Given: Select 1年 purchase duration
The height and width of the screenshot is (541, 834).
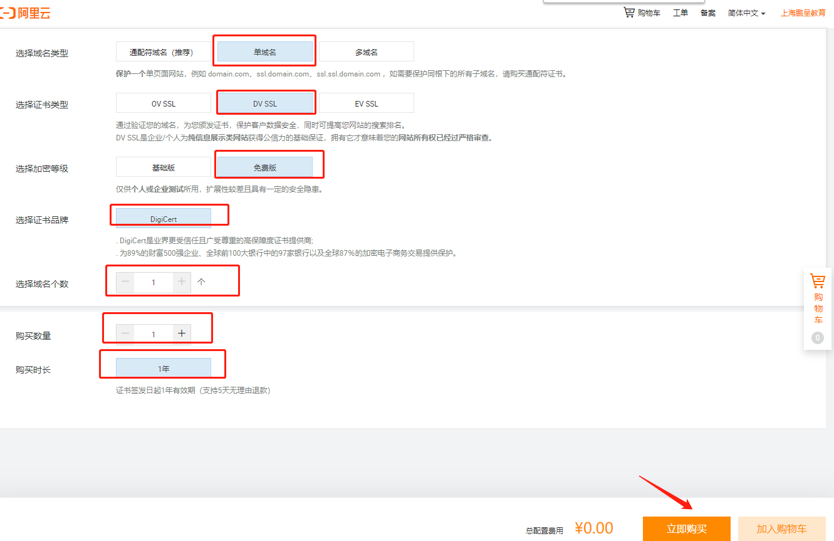Looking at the screenshot, I should pyautogui.click(x=163, y=368).
